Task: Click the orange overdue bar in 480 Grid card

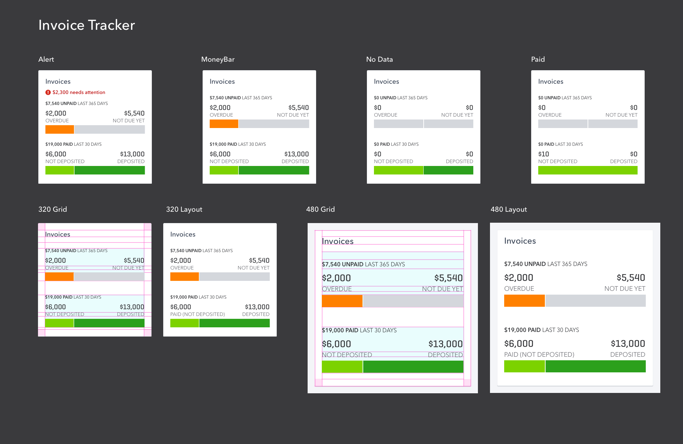Action: point(342,301)
